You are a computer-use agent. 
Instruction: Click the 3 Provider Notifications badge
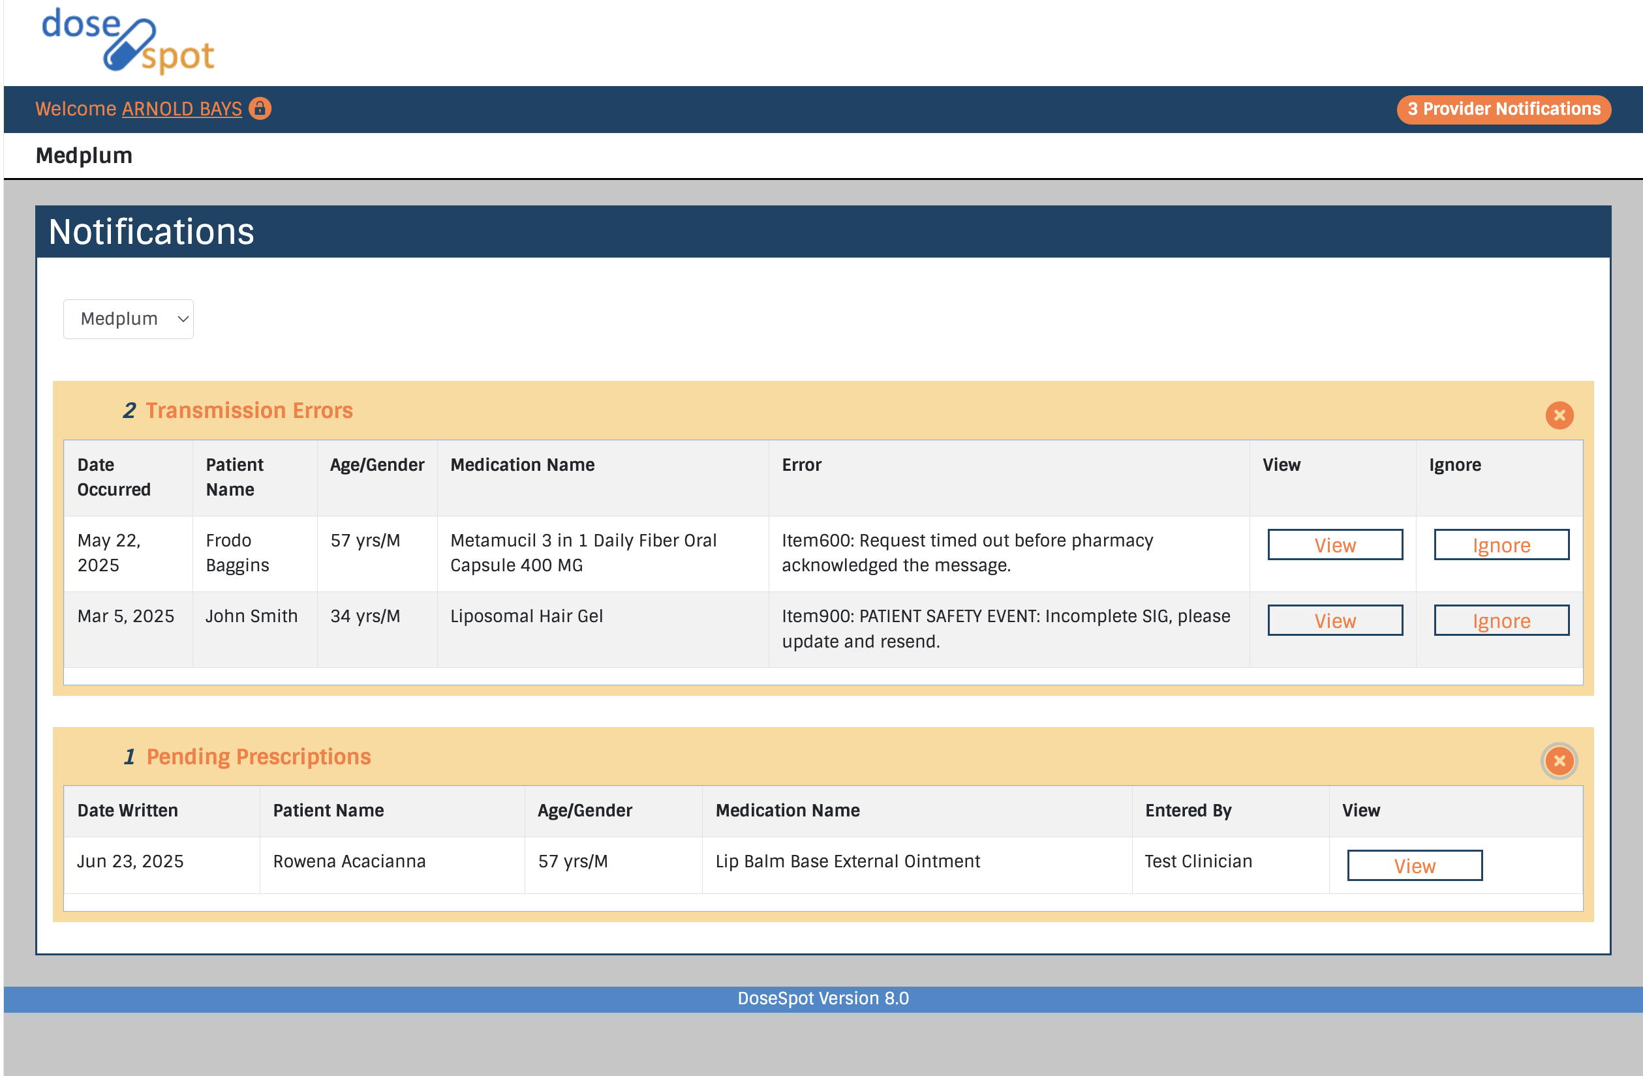pos(1503,109)
